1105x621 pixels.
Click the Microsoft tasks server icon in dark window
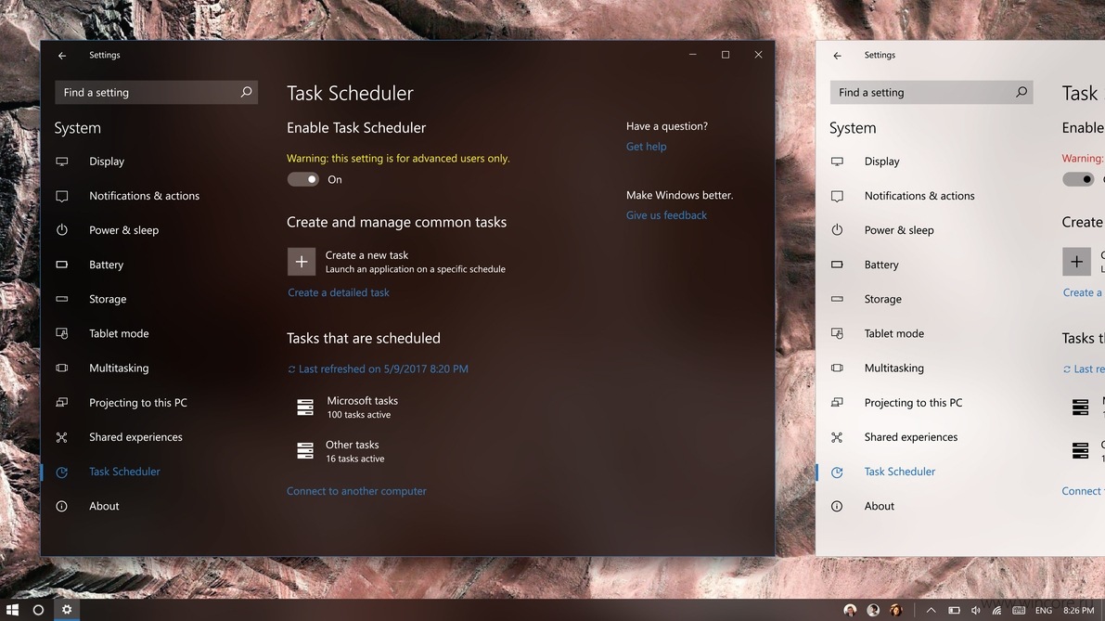point(305,407)
